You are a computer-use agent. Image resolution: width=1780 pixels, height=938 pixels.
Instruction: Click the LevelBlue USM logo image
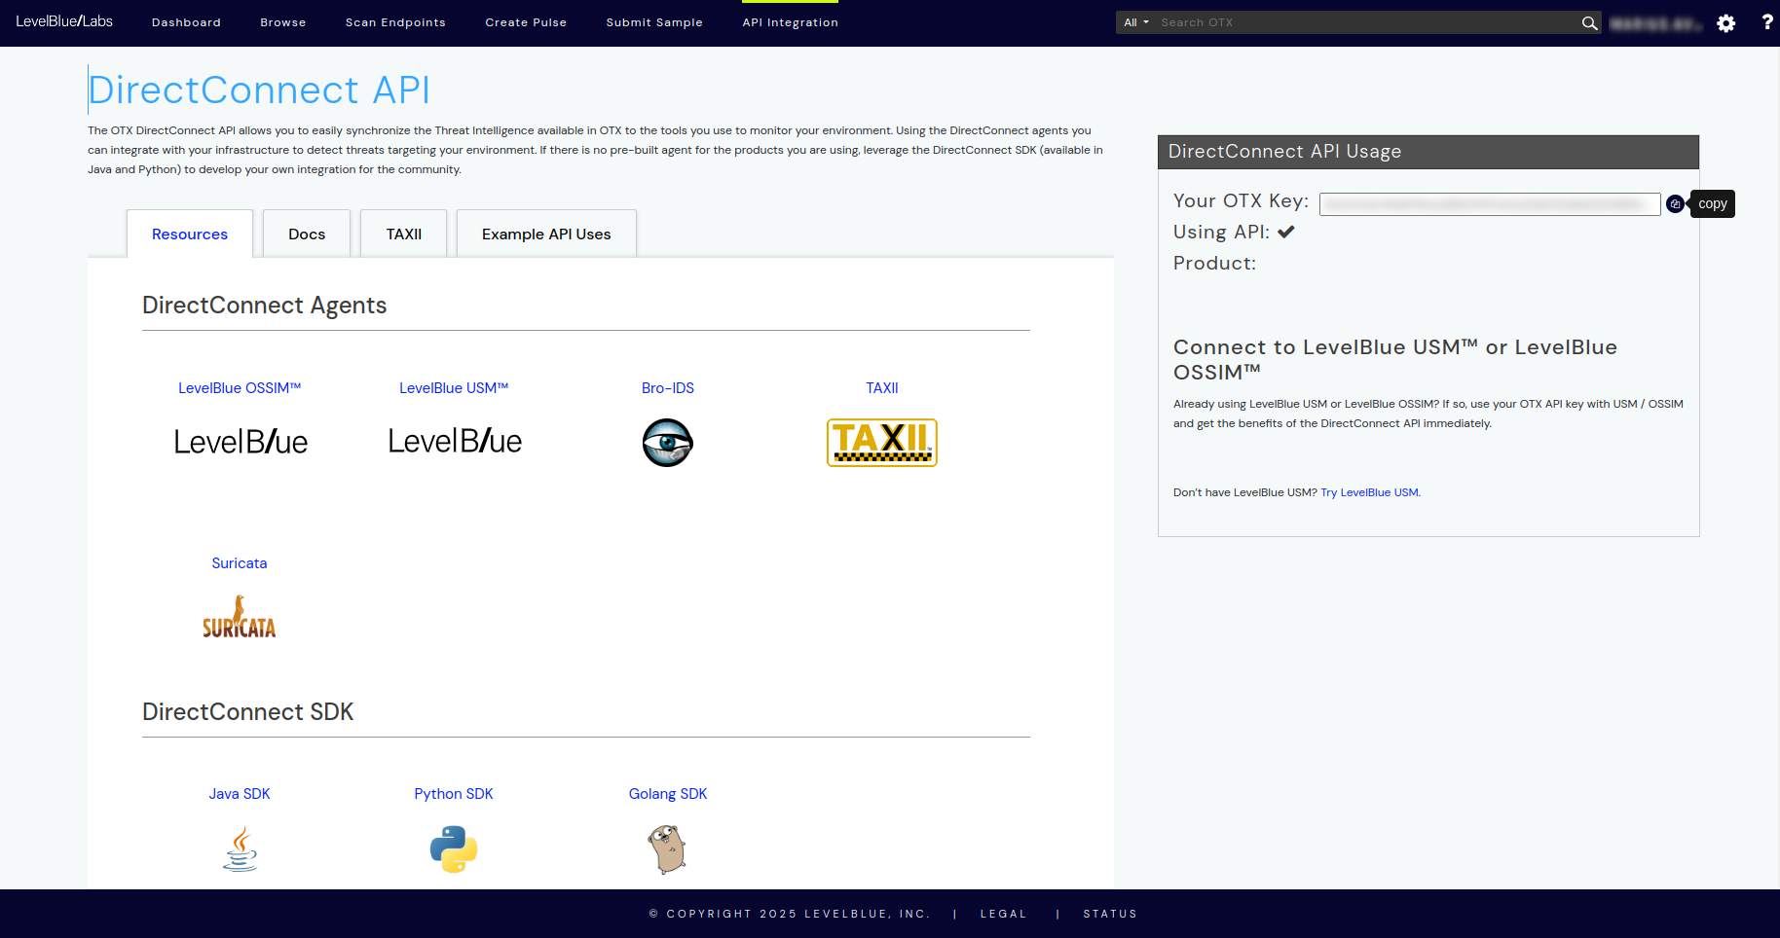pyautogui.click(x=455, y=441)
